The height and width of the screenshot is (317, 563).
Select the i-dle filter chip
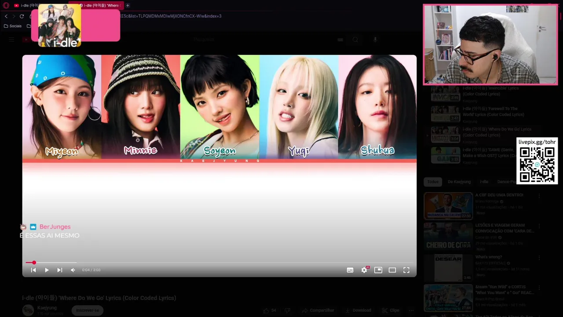[x=484, y=182]
